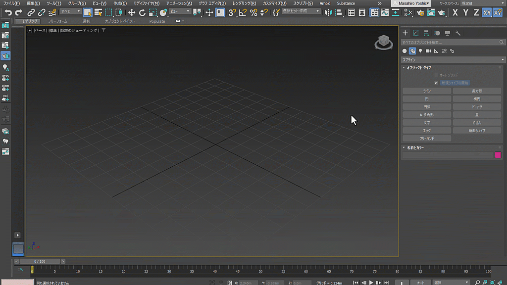Viewport: 507px width, 285px height.
Task: Toggle the Window/Crossing selection icon
Action: click(x=119, y=12)
